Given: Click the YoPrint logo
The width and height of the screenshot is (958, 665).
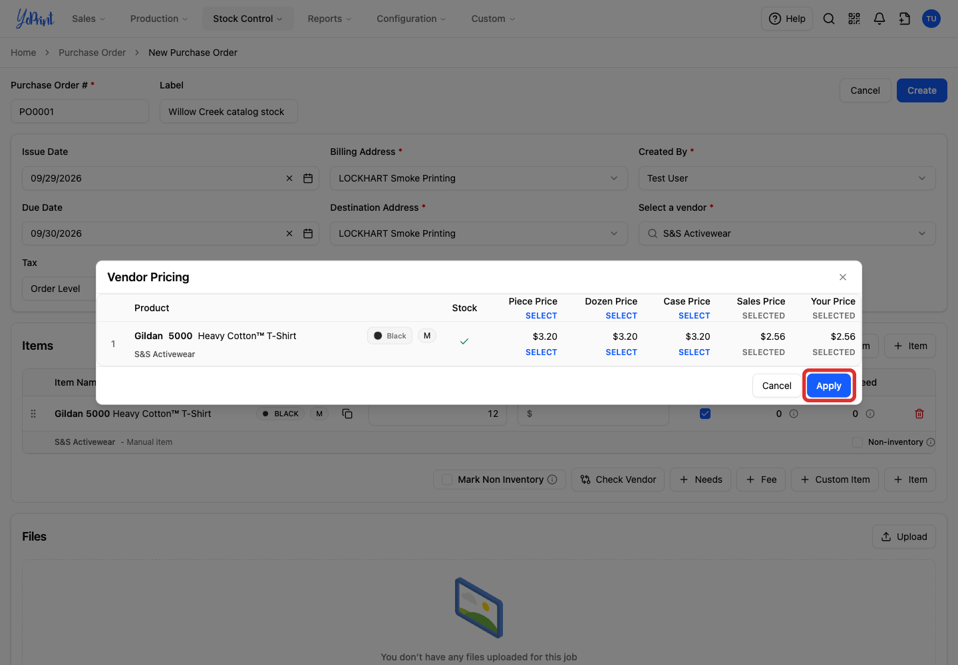Looking at the screenshot, I should click(x=35, y=19).
